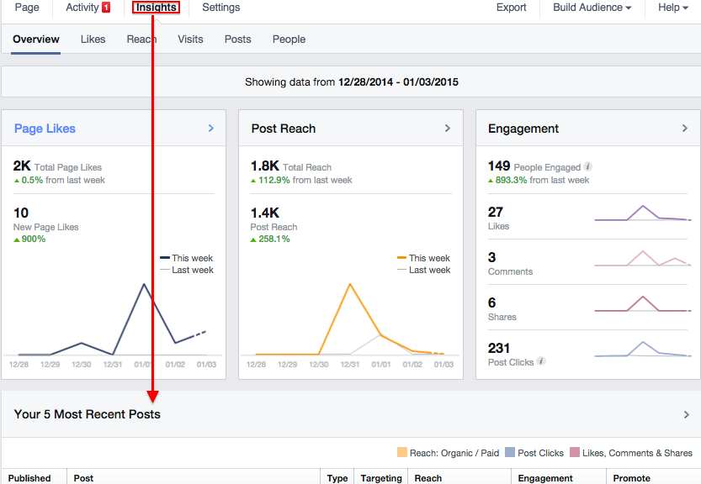Screen dimensions: 701x484
Task: Click the blue Post Clicks legend swatch
Action: 509,453
